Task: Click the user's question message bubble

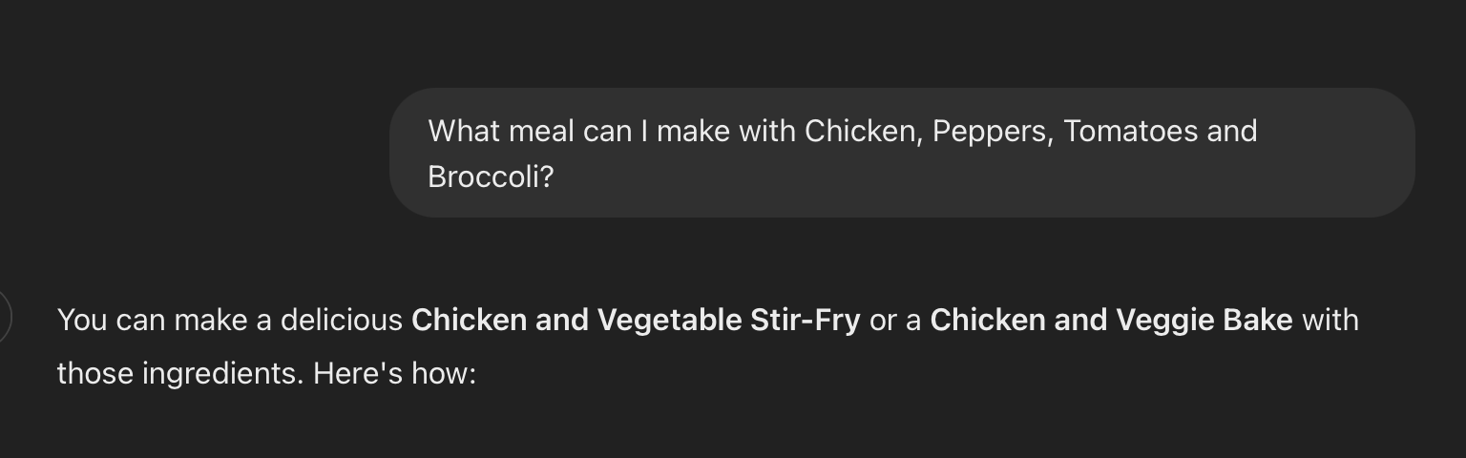Action: [902, 153]
